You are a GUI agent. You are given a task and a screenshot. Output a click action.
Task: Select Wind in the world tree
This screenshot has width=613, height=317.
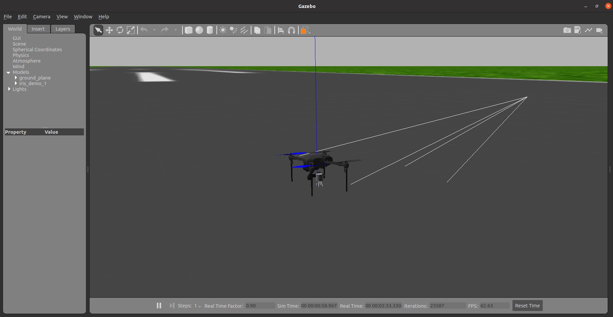18,67
